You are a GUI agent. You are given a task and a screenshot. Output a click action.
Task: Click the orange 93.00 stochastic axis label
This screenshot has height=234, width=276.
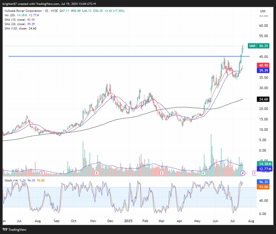(x=263, y=187)
